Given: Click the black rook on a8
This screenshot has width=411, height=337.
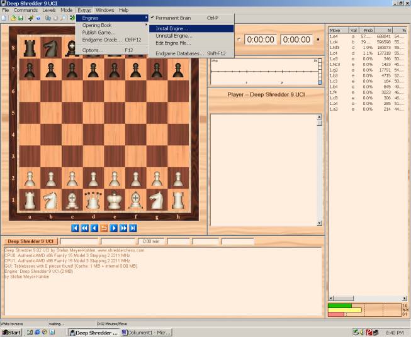Looking at the screenshot, I should tap(30, 48).
